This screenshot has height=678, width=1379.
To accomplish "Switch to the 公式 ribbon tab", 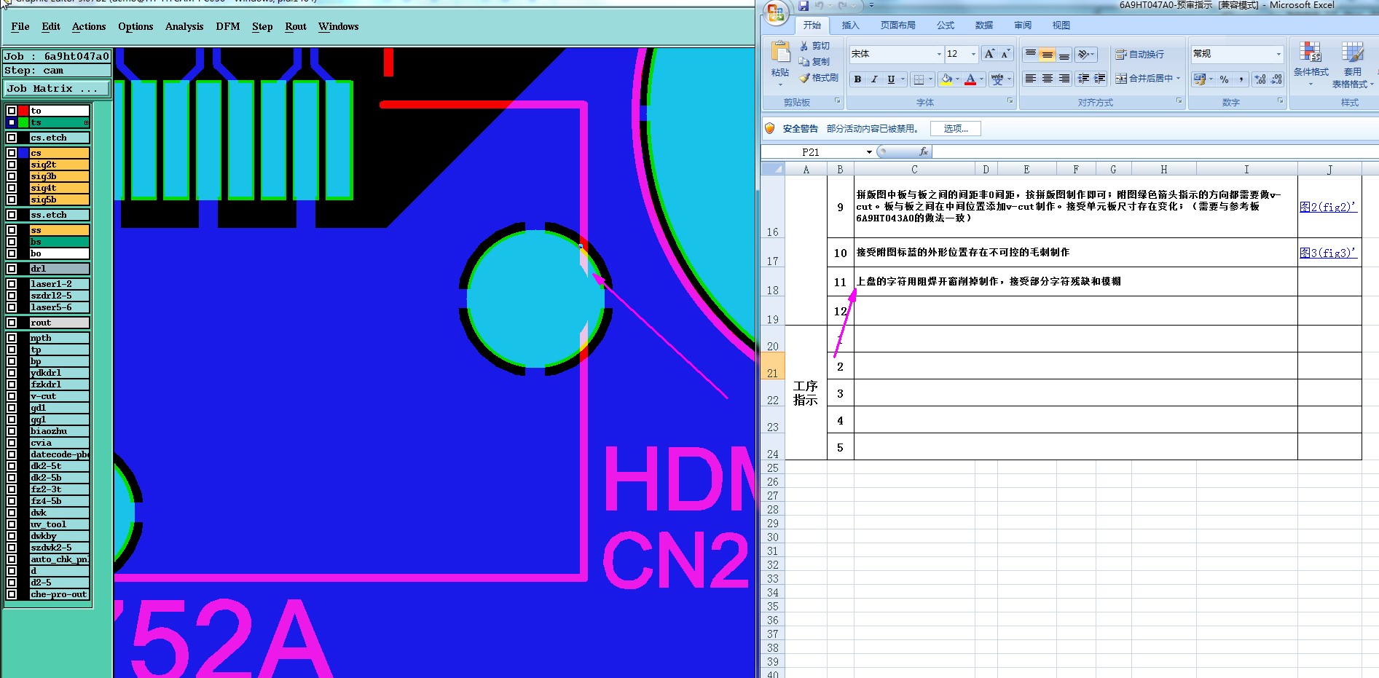I will 946,25.
